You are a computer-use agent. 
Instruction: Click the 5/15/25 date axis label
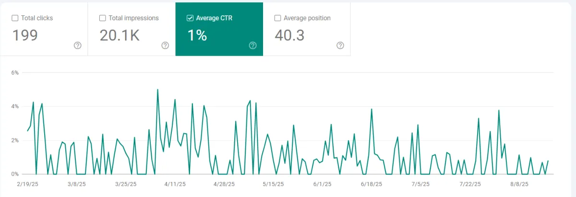[273, 184]
